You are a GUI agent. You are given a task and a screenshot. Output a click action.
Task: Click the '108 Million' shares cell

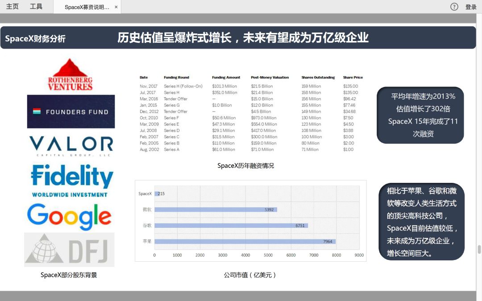(311, 131)
